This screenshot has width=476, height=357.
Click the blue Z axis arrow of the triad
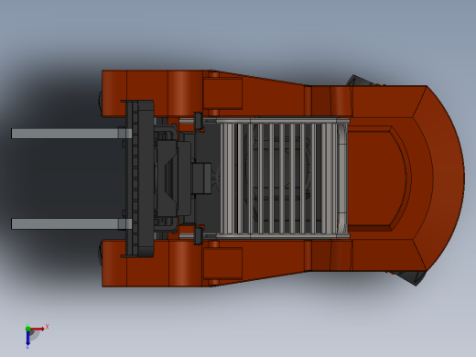(27, 338)
